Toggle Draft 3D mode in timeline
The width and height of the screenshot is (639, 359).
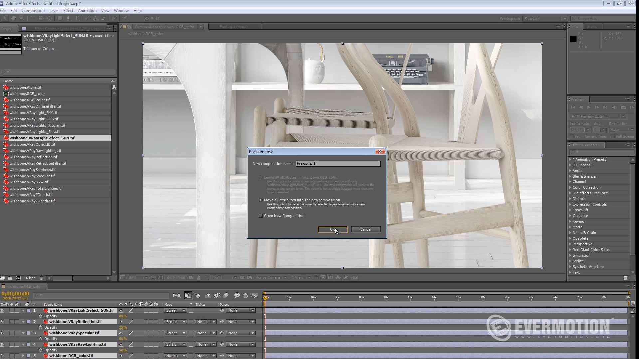click(x=197, y=295)
